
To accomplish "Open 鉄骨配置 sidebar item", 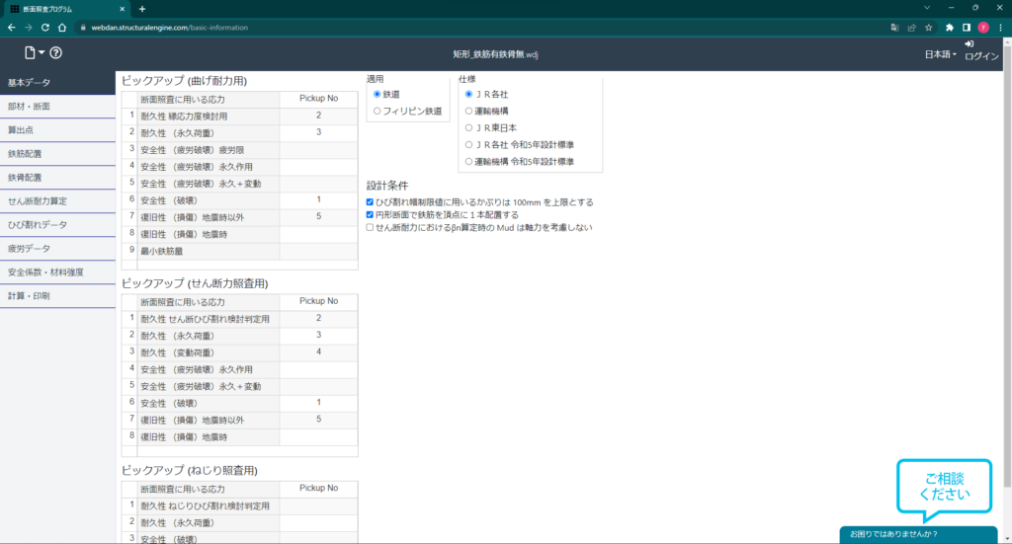I will pyautogui.click(x=57, y=178).
